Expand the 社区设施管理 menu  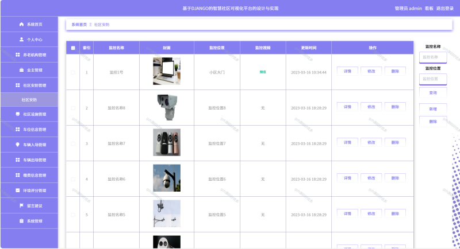[x=29, y=114]
